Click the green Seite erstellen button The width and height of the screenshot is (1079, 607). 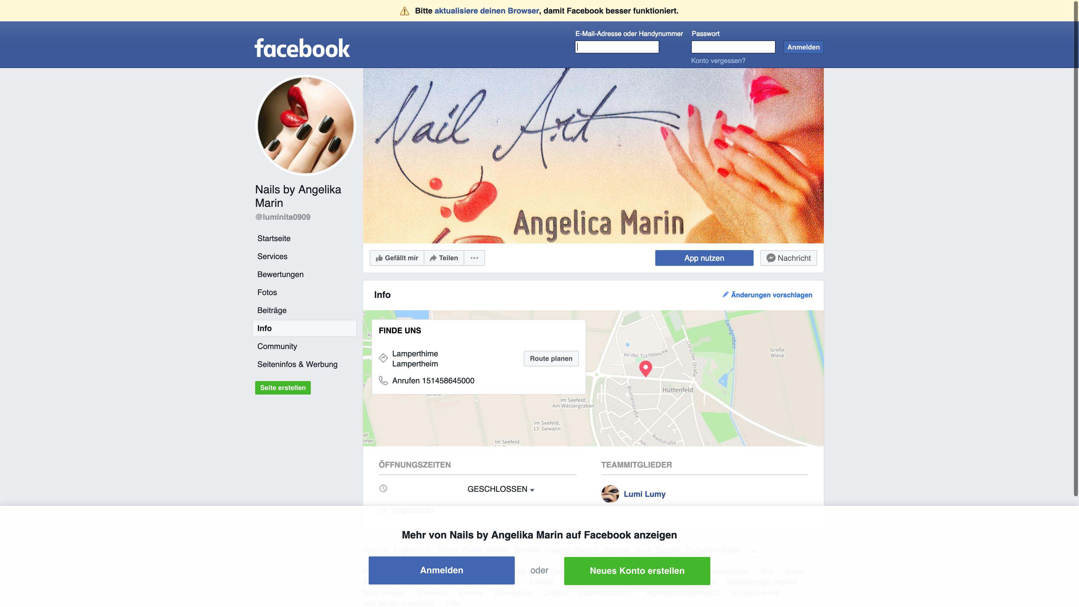(283, 388)
